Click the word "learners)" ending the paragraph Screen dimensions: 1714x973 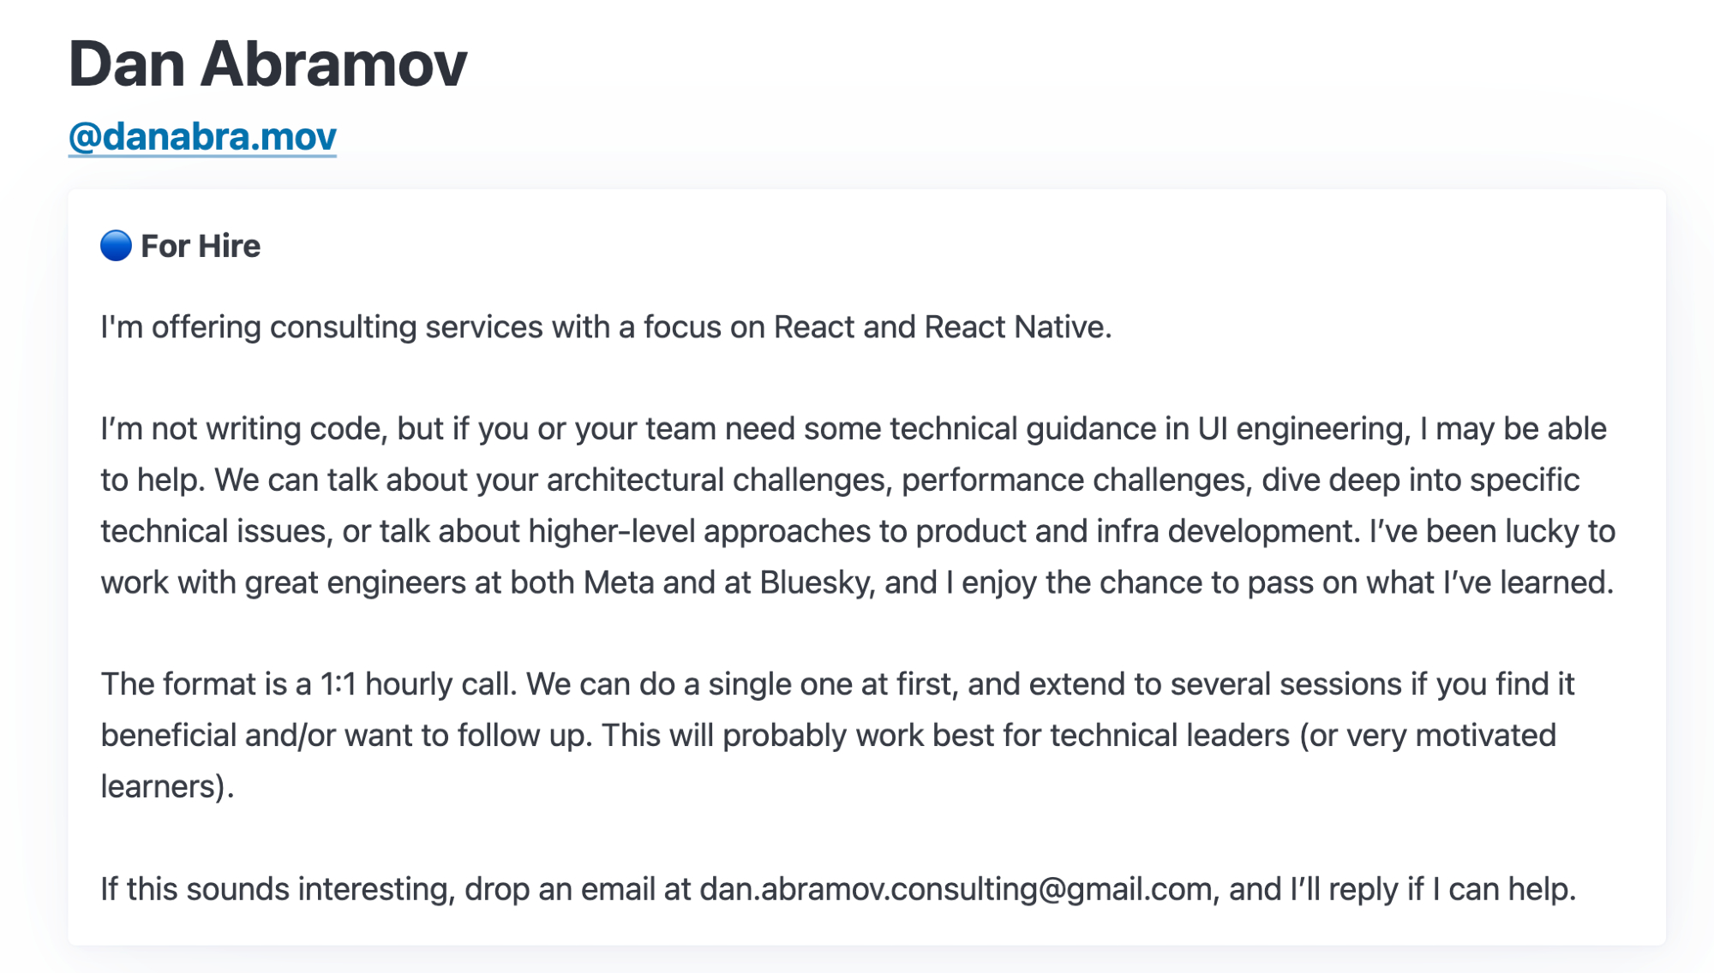[x=165, y=787]
